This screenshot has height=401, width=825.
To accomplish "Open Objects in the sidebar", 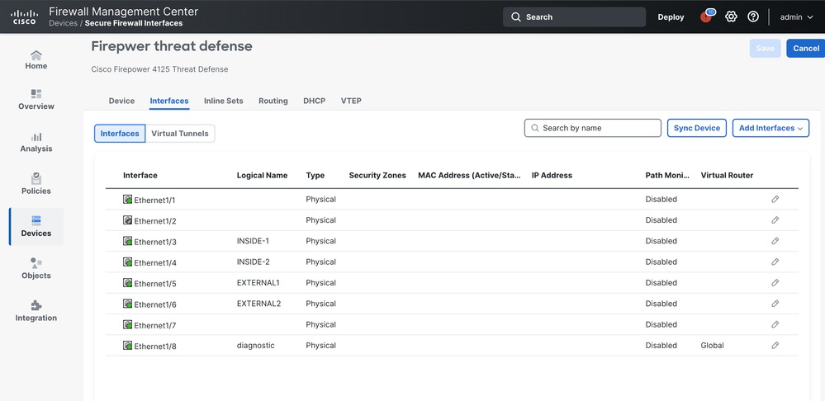I will pyautogui.click(x=36, y=269).
